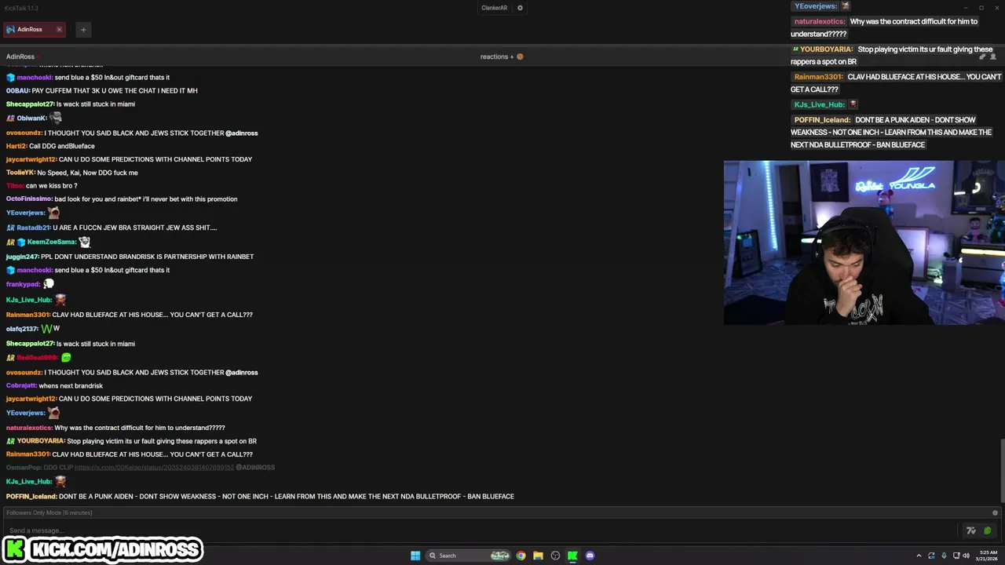Screen dimensions: 1005x565
Task: Click username 00BAU
Action: tap(18, 91)
